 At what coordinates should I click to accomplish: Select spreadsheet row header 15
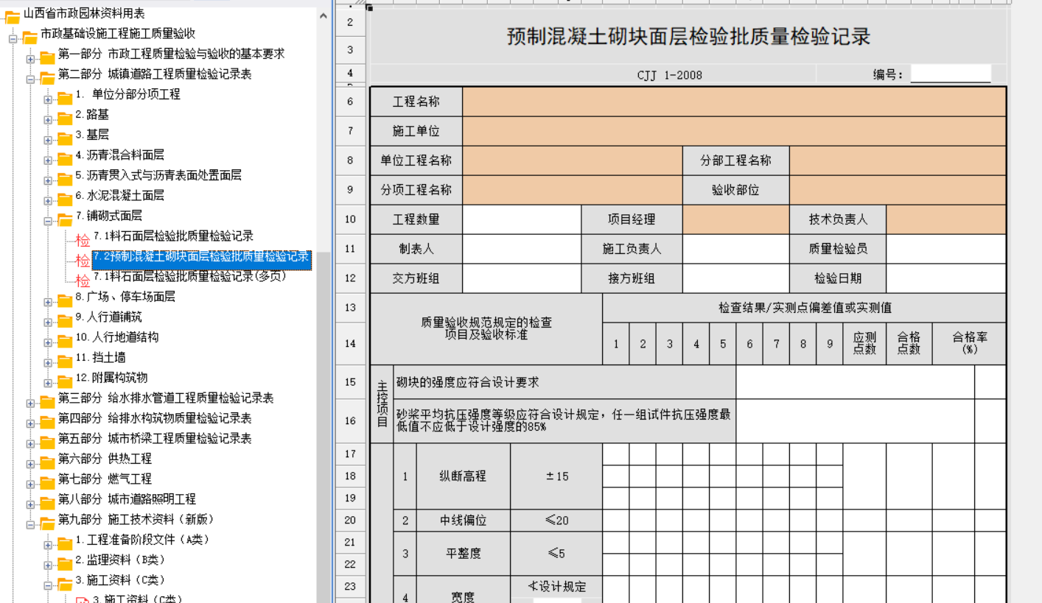point(350,382)
